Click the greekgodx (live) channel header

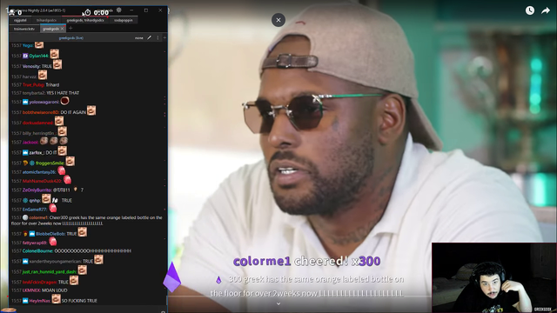click(x=71, y=37)
